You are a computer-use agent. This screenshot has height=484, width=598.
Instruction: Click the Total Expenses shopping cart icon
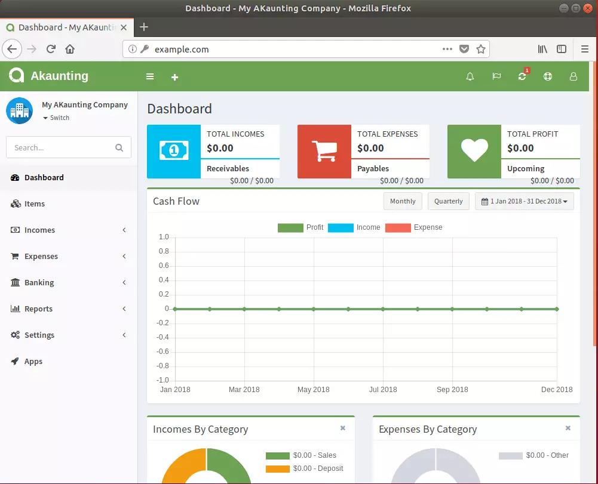pyautogui.click(x=324, y=151)
